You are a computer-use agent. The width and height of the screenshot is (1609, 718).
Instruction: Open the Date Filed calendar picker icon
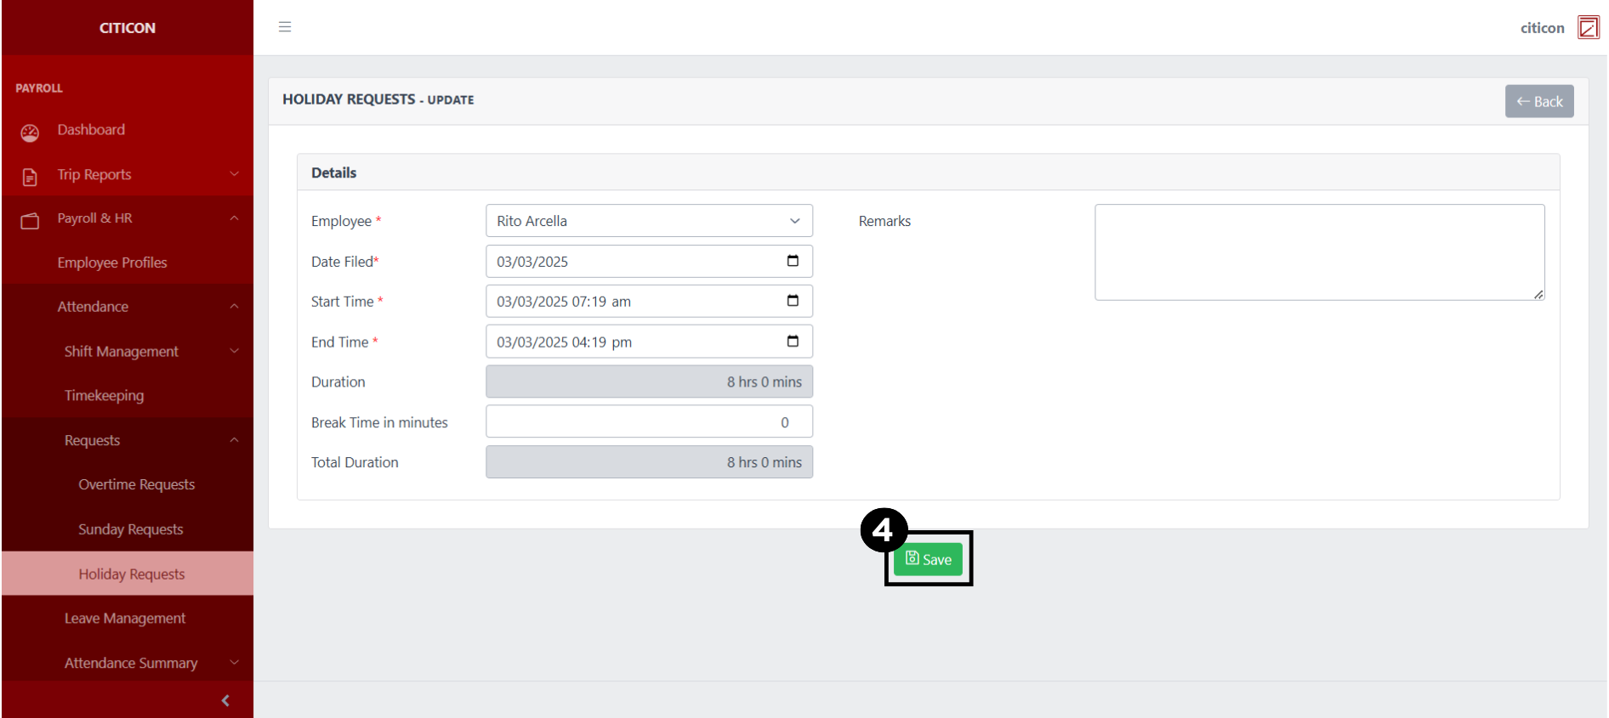click(793, 261)
